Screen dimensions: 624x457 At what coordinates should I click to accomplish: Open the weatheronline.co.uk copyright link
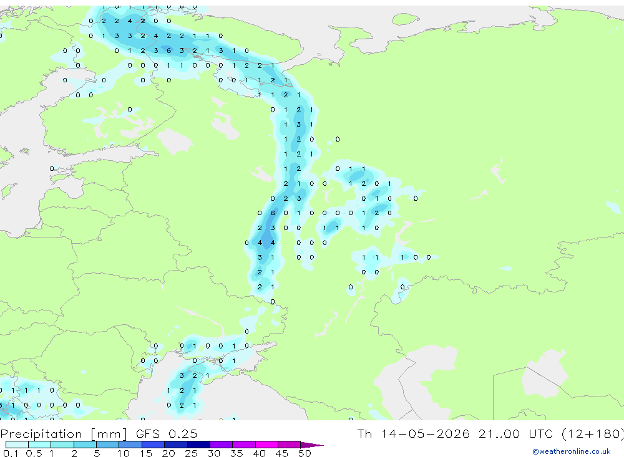572,451
